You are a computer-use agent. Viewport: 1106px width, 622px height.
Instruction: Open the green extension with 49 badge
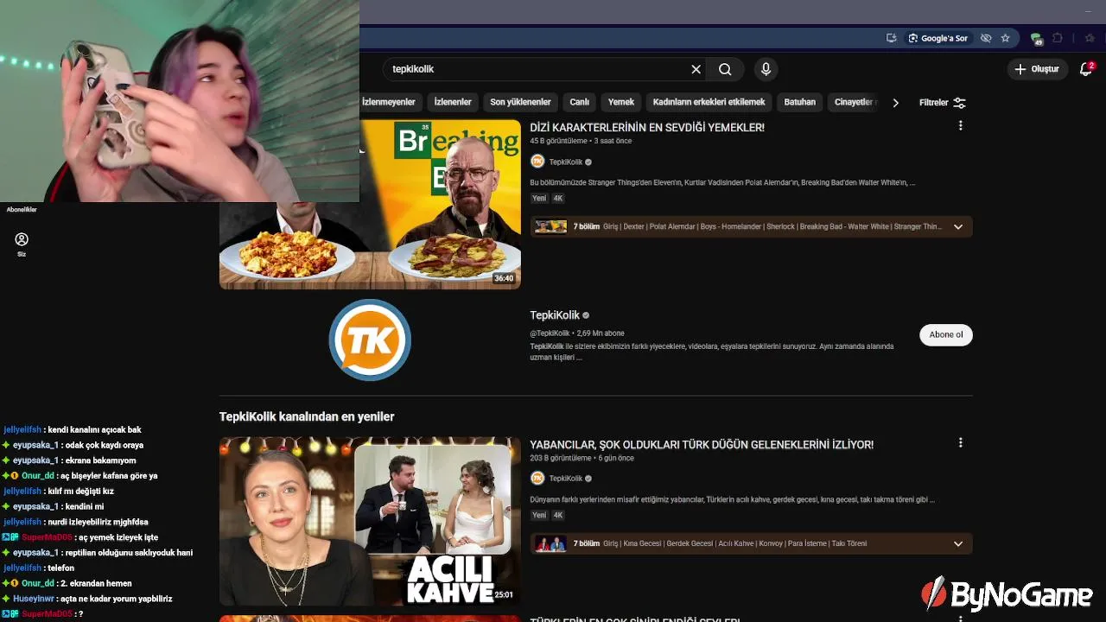click(1037, 38)
